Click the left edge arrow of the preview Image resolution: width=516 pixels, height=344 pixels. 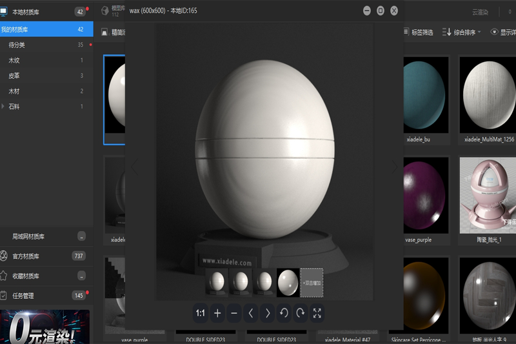coord(134,167)
